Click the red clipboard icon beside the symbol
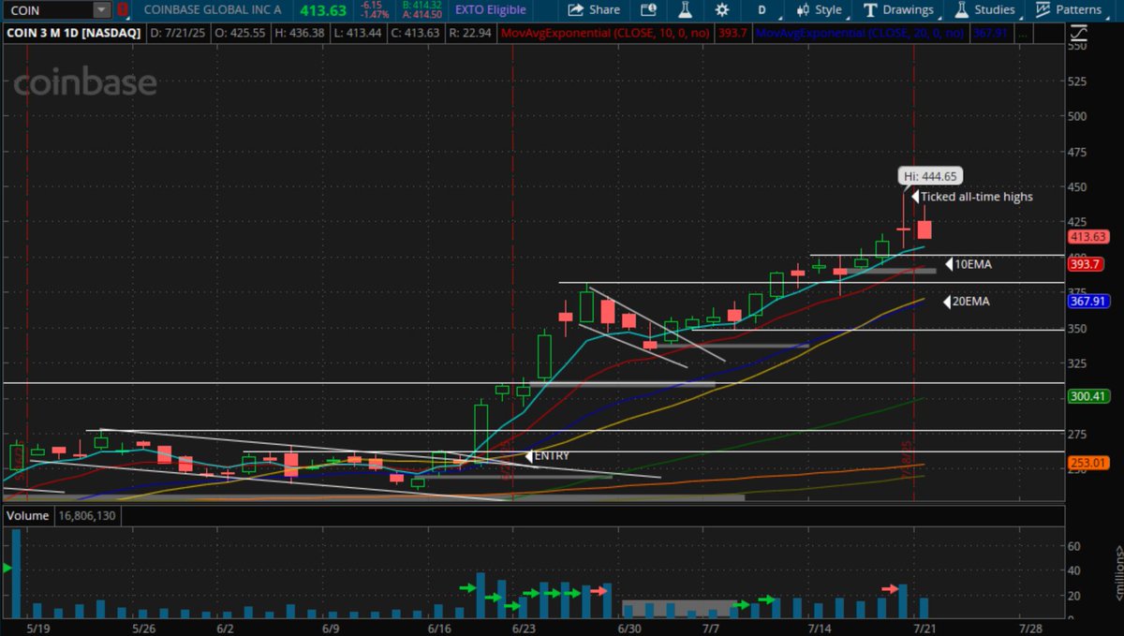1124x636 pixels. [x=122, y=10]
